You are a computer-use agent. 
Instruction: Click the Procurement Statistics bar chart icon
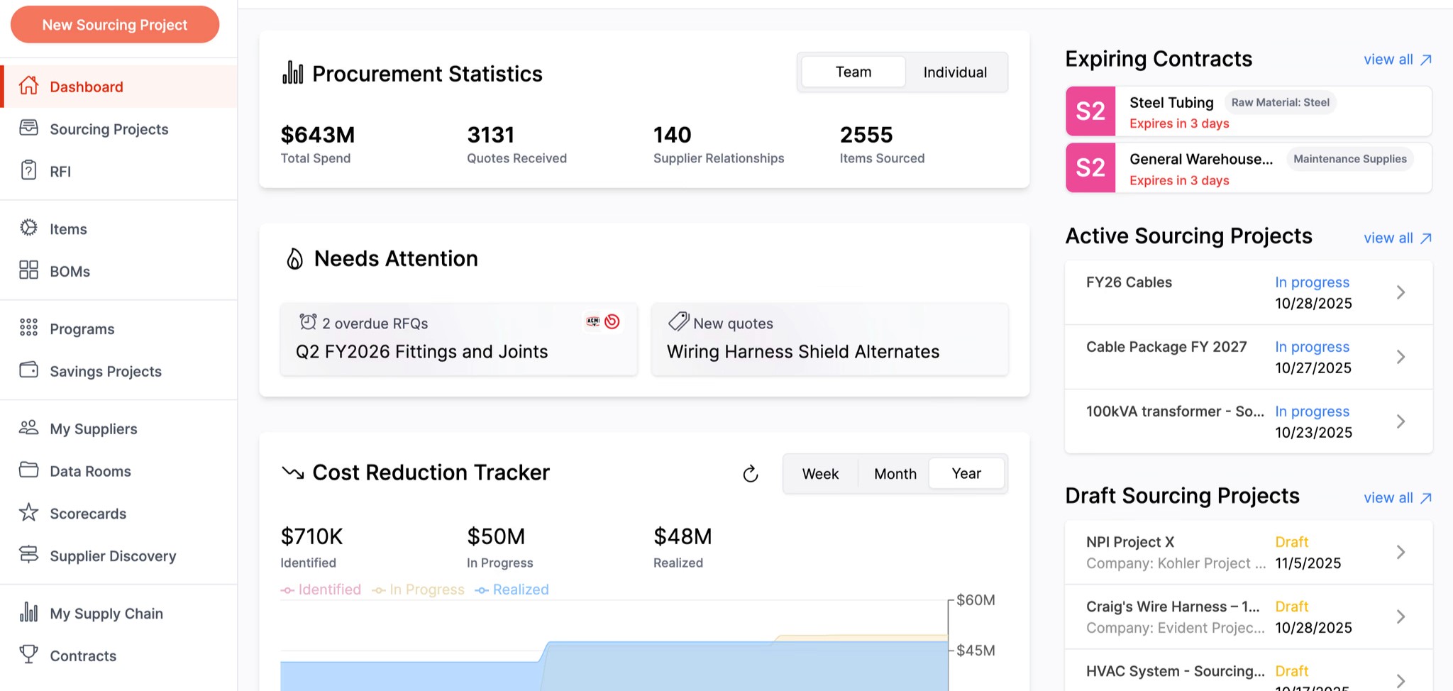pyautogui.click(x=292, y=72)
